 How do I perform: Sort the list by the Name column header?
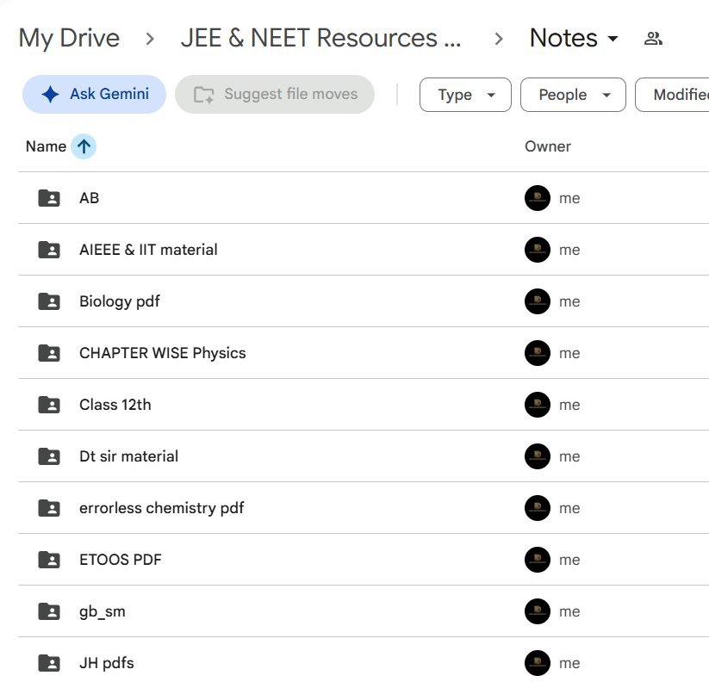click(47, 146)
